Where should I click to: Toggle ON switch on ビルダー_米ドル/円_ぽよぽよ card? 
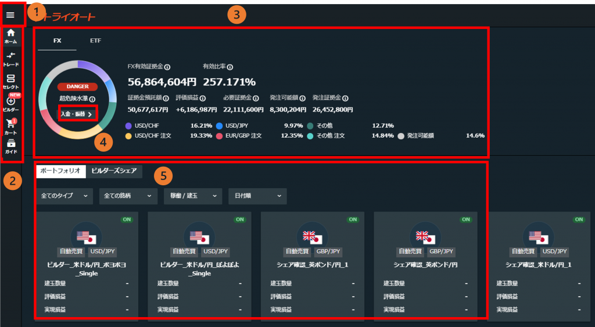point(240,220)
